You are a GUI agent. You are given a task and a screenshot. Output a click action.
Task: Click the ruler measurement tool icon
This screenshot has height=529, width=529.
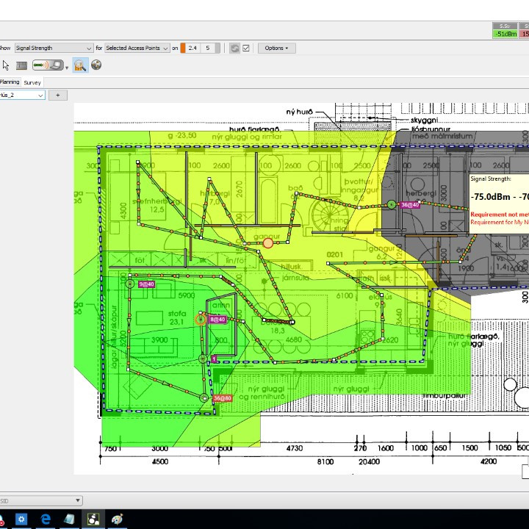tap(22, 65)
